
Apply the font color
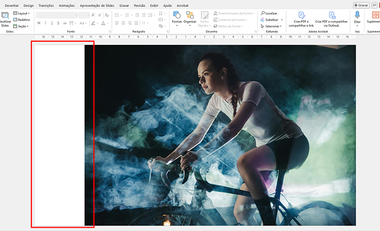pos(103,23)
